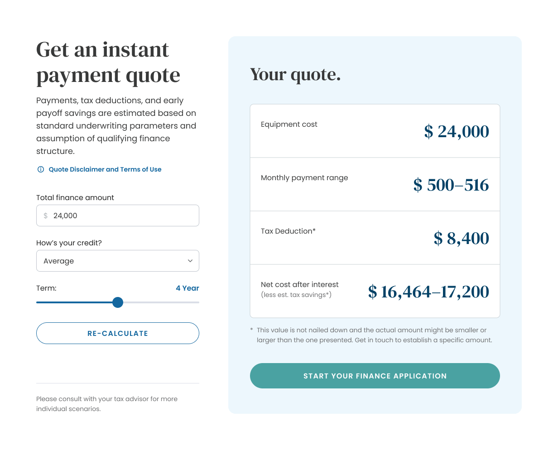Open the Quote Disclaimer and Terms of Use link
This screenshot has width=558, height=450.
105,169
